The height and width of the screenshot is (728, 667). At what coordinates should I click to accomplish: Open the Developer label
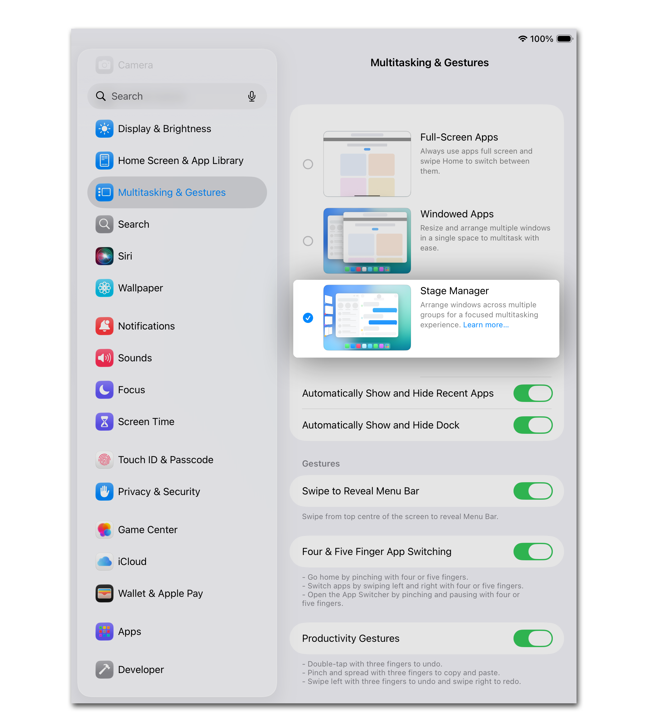141,670
